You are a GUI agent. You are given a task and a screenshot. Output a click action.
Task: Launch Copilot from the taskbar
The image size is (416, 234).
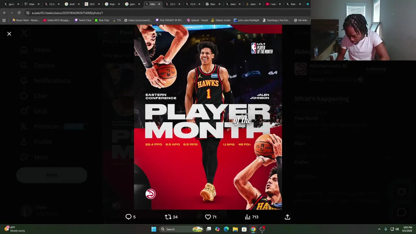pos(217,229)
